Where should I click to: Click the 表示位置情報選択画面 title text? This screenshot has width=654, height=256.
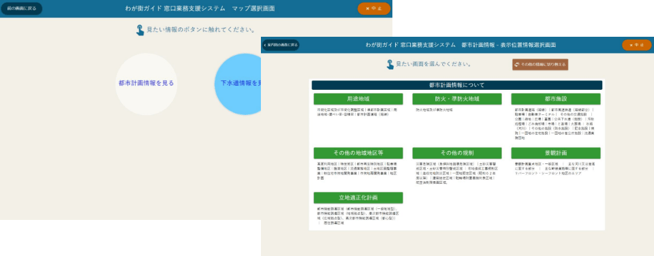[461, 45]
